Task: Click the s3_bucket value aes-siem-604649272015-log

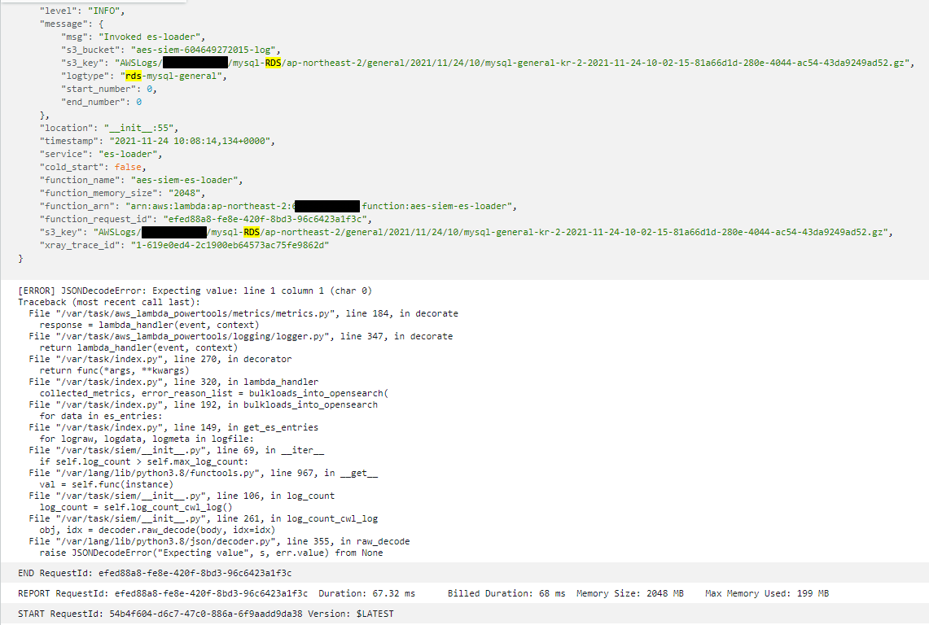Action: point(204,50)
